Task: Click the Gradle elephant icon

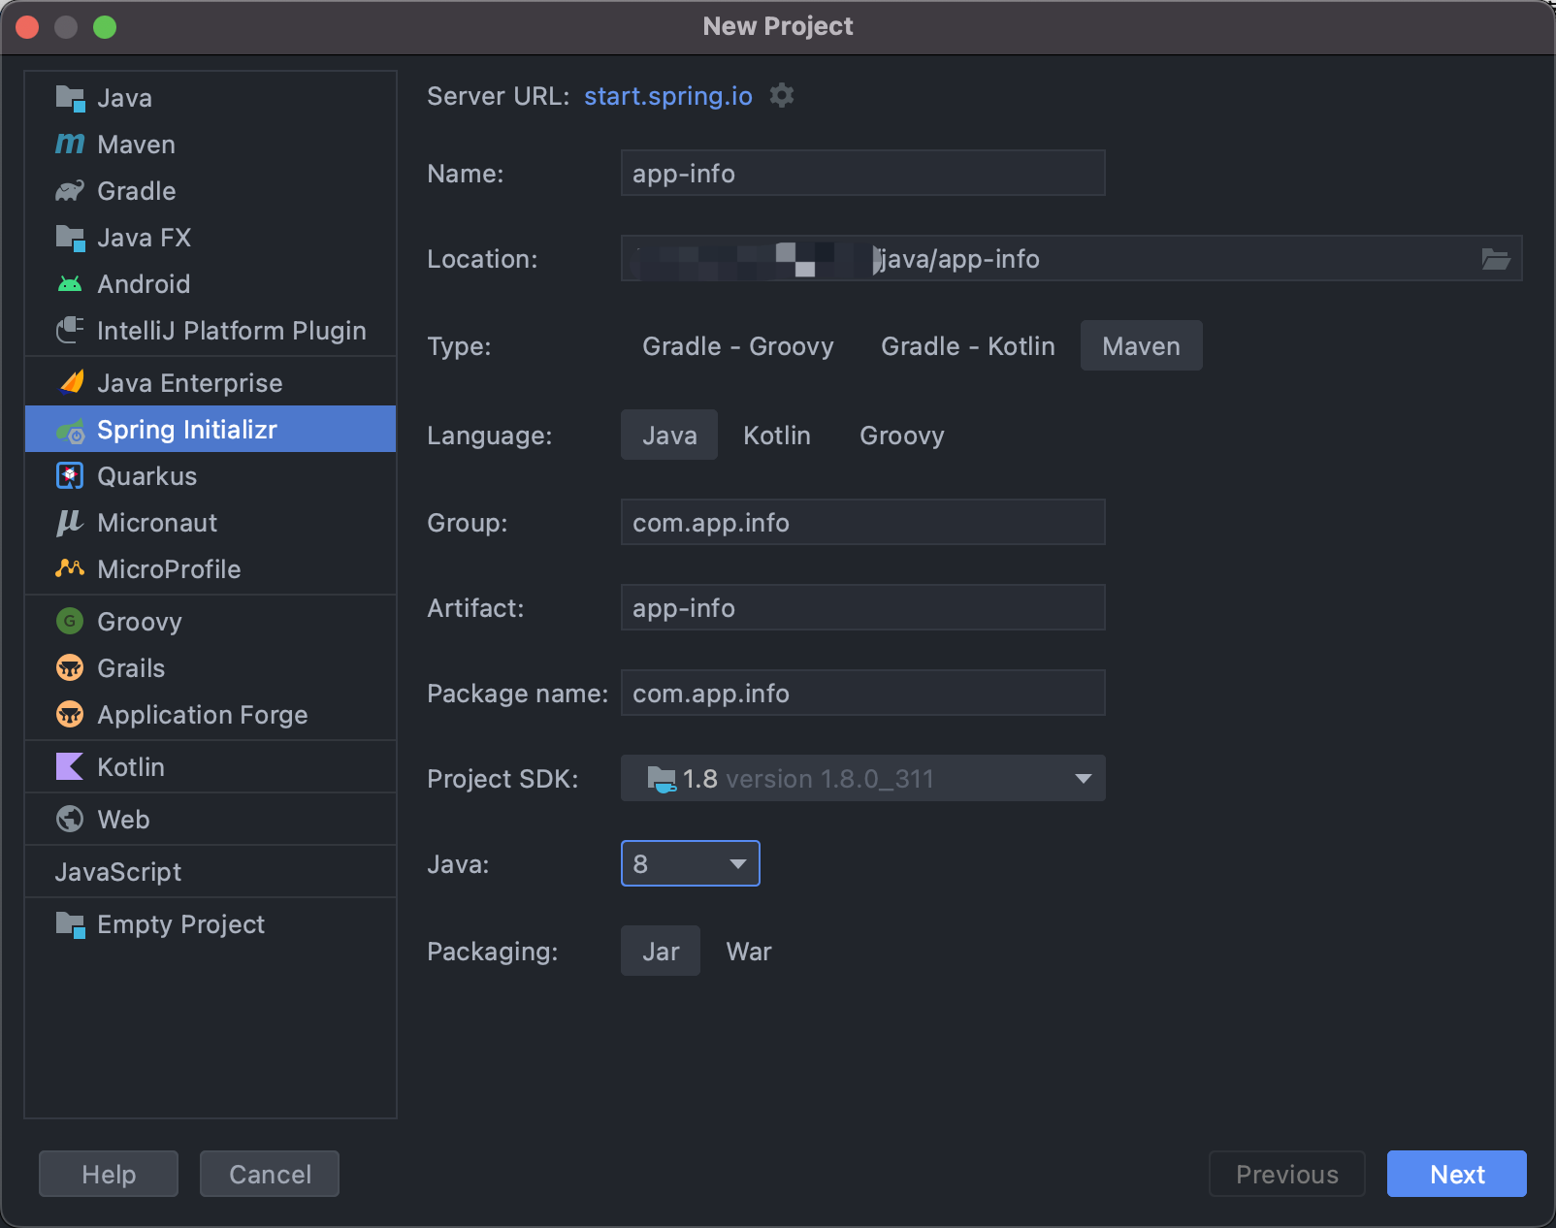Action: click(70, 191)
